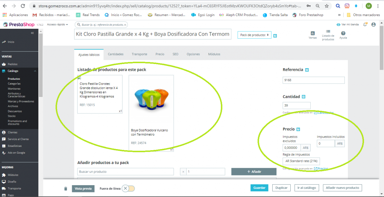The width and height of the screenshot is (384, 197).
Task: Open the Precios advanced settings link
Action: (x=321, y=168)
